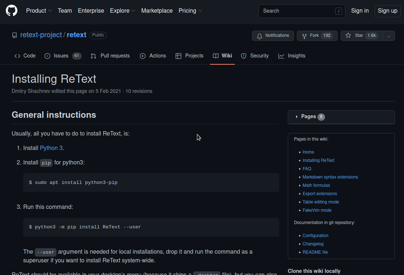Open the 10 revisions link
Image resolution: width=404 pixels, height=275 pixels.
click(x=139, y=91)
